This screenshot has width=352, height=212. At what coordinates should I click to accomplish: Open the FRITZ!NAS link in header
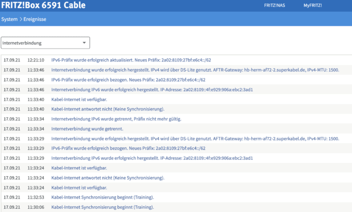pos(274,5)
